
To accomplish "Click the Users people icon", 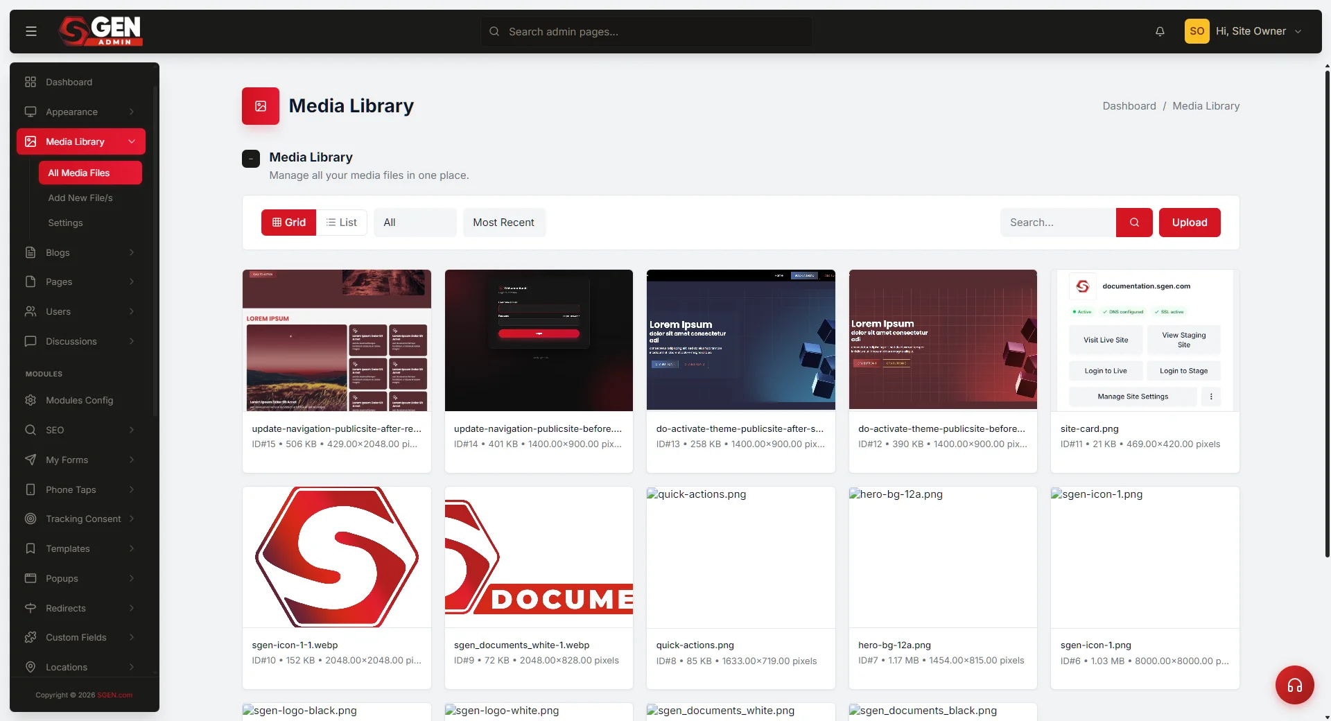I will pyautogui.click(x=31, y=311).
